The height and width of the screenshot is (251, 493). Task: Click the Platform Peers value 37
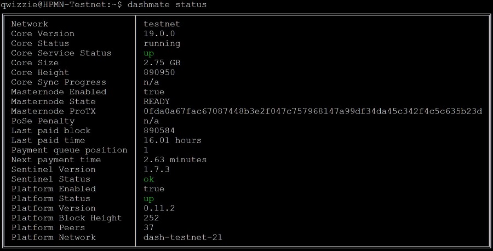(x=148, y=227)
